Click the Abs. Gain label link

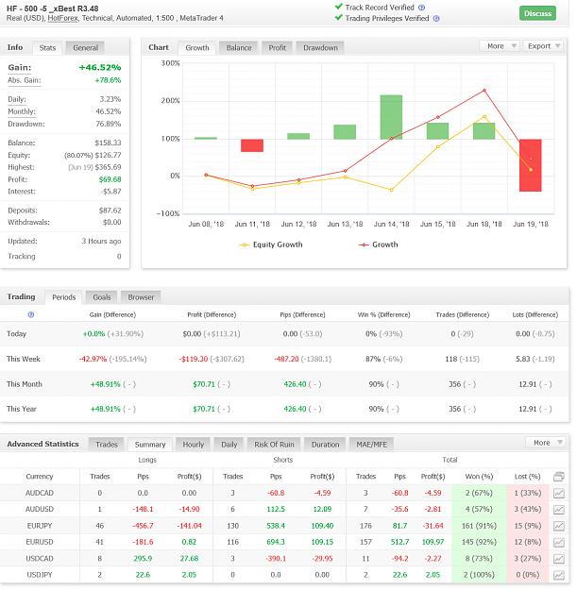click(x=25, y=80)
